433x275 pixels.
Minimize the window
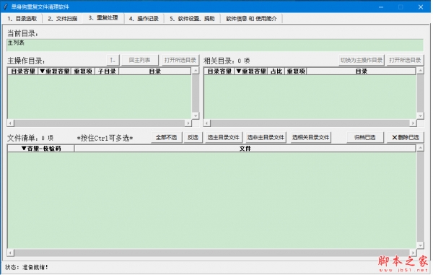pyautogui.click(x=381, y=7)
